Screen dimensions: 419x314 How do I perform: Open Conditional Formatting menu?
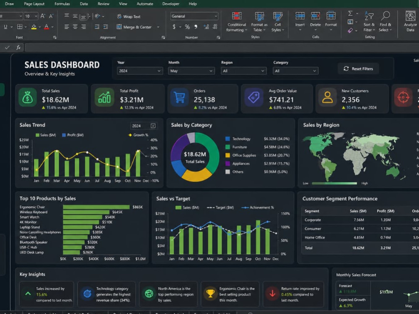236,22
